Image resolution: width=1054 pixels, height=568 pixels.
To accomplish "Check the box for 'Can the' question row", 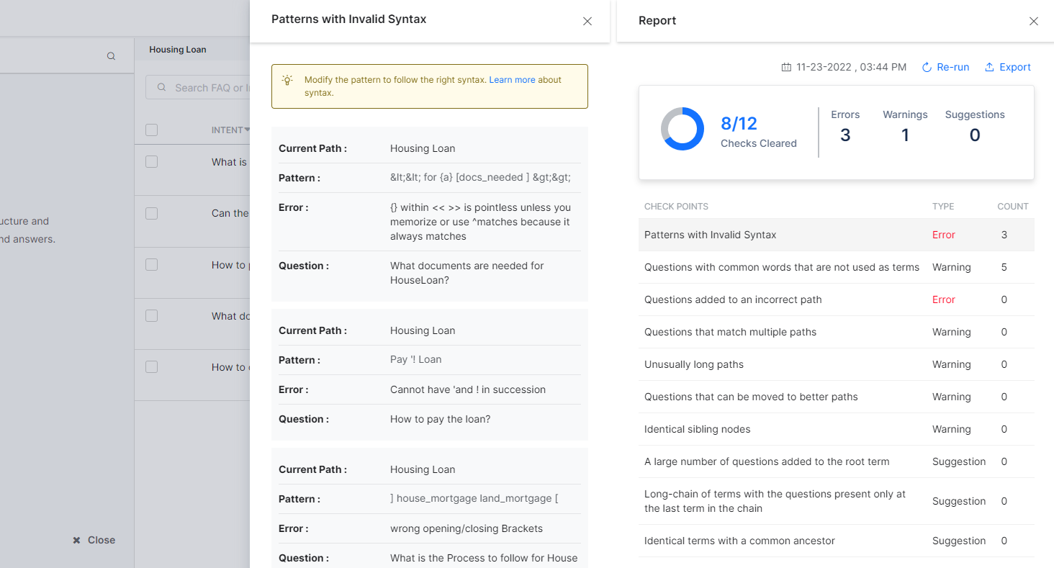I will [x=151, y=213].
